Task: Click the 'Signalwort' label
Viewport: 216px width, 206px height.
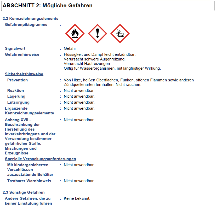Action: coord(15,48)
